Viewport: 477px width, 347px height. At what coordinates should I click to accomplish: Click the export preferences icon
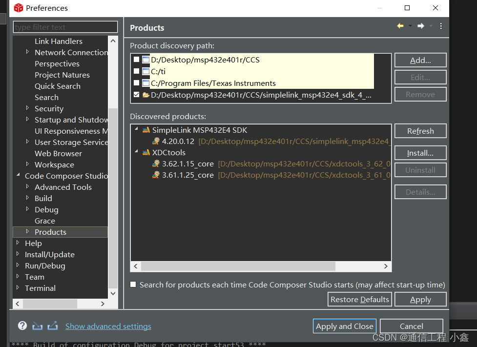52,326
